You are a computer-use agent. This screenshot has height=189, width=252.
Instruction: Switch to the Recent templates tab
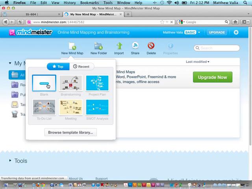click(x=82, y=67)
